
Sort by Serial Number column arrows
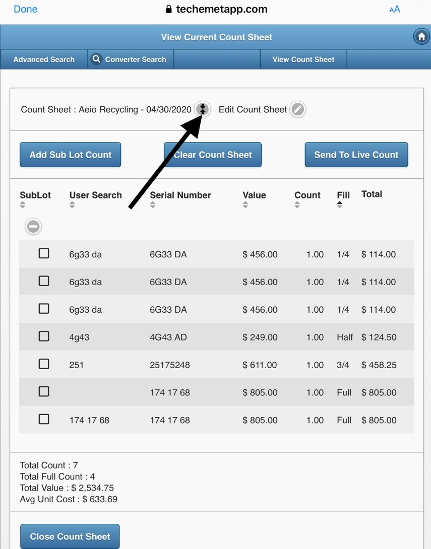153,205
